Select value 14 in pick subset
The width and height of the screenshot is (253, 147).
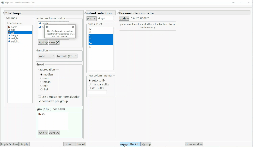click(x=101, y=36)
